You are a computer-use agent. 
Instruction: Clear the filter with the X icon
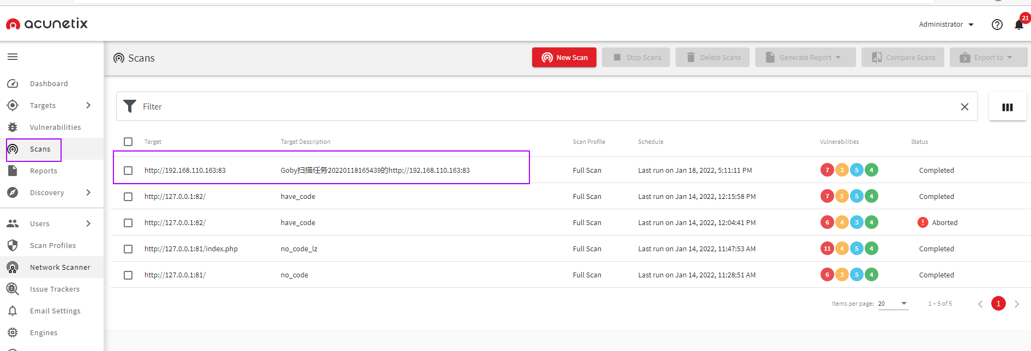click(964, 107)
